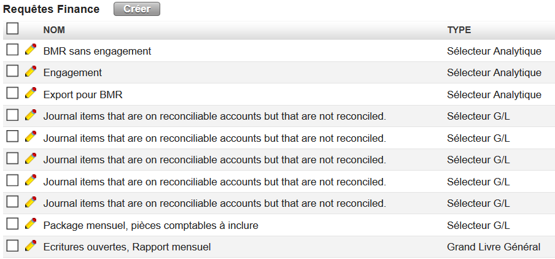Tick the second Journal items row checkbox

pos(12,137)
